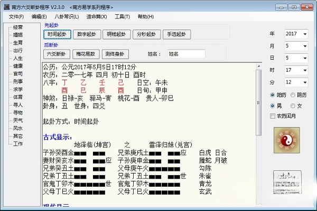
Task: Open the small document thumbnail at bottom right
Action: click(x=287, y=182)
